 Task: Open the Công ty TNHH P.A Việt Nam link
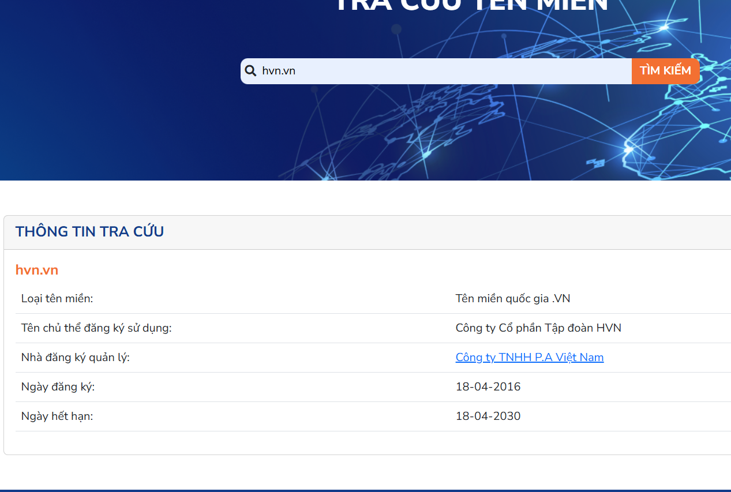(x=530, y=358)
